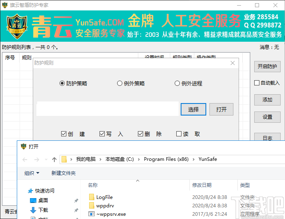Click the 添加 button
285x219 pixels.
click(x=267, y=100)
